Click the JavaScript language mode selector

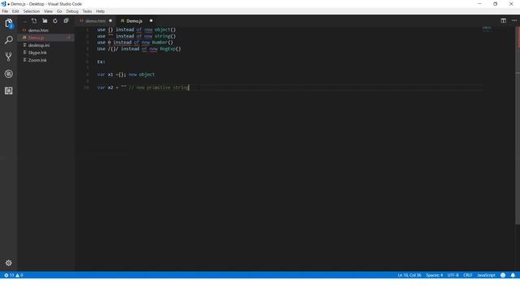pyautogui.click(x=486, y=275)
